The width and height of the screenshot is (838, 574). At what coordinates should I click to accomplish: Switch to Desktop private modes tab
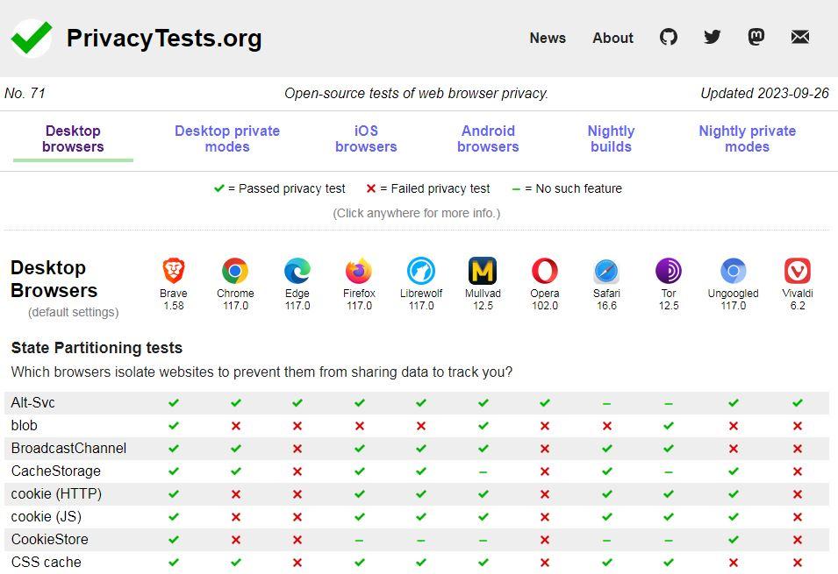click(227, 138)
